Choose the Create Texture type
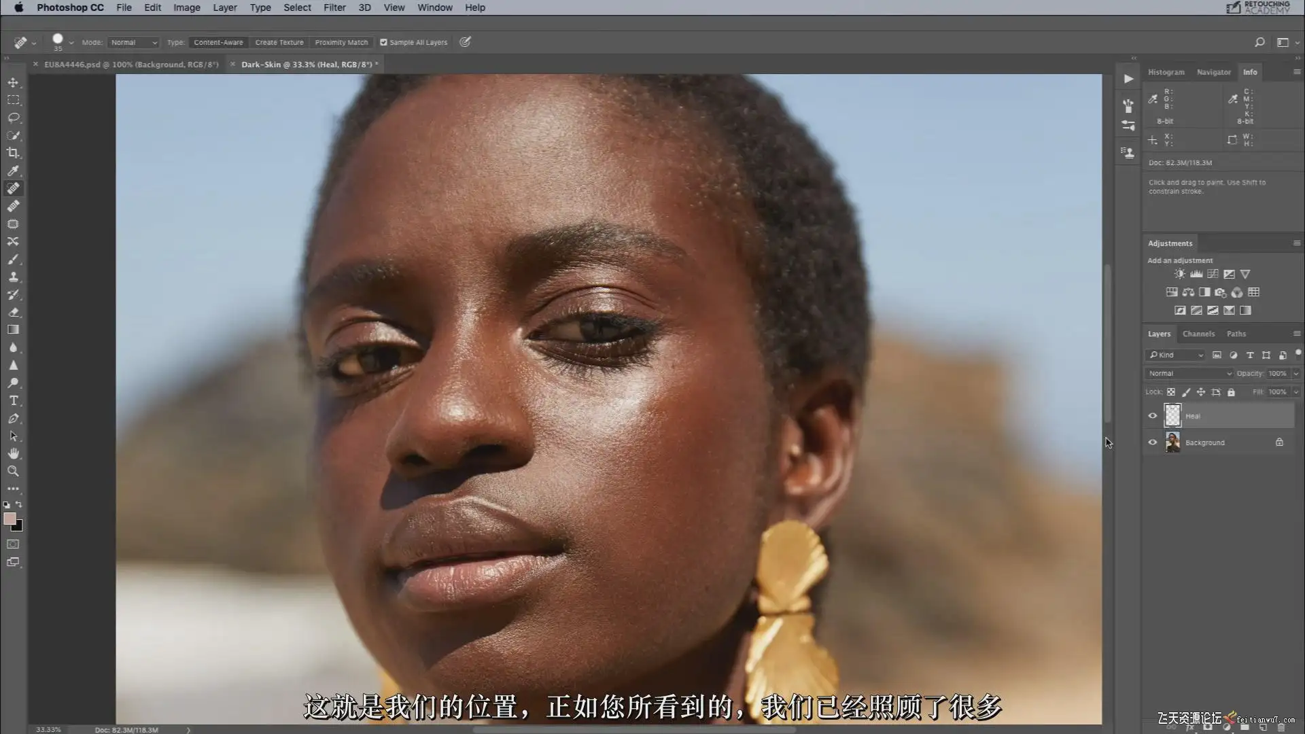Screen dimensions: 1305x734 [279, 42]
